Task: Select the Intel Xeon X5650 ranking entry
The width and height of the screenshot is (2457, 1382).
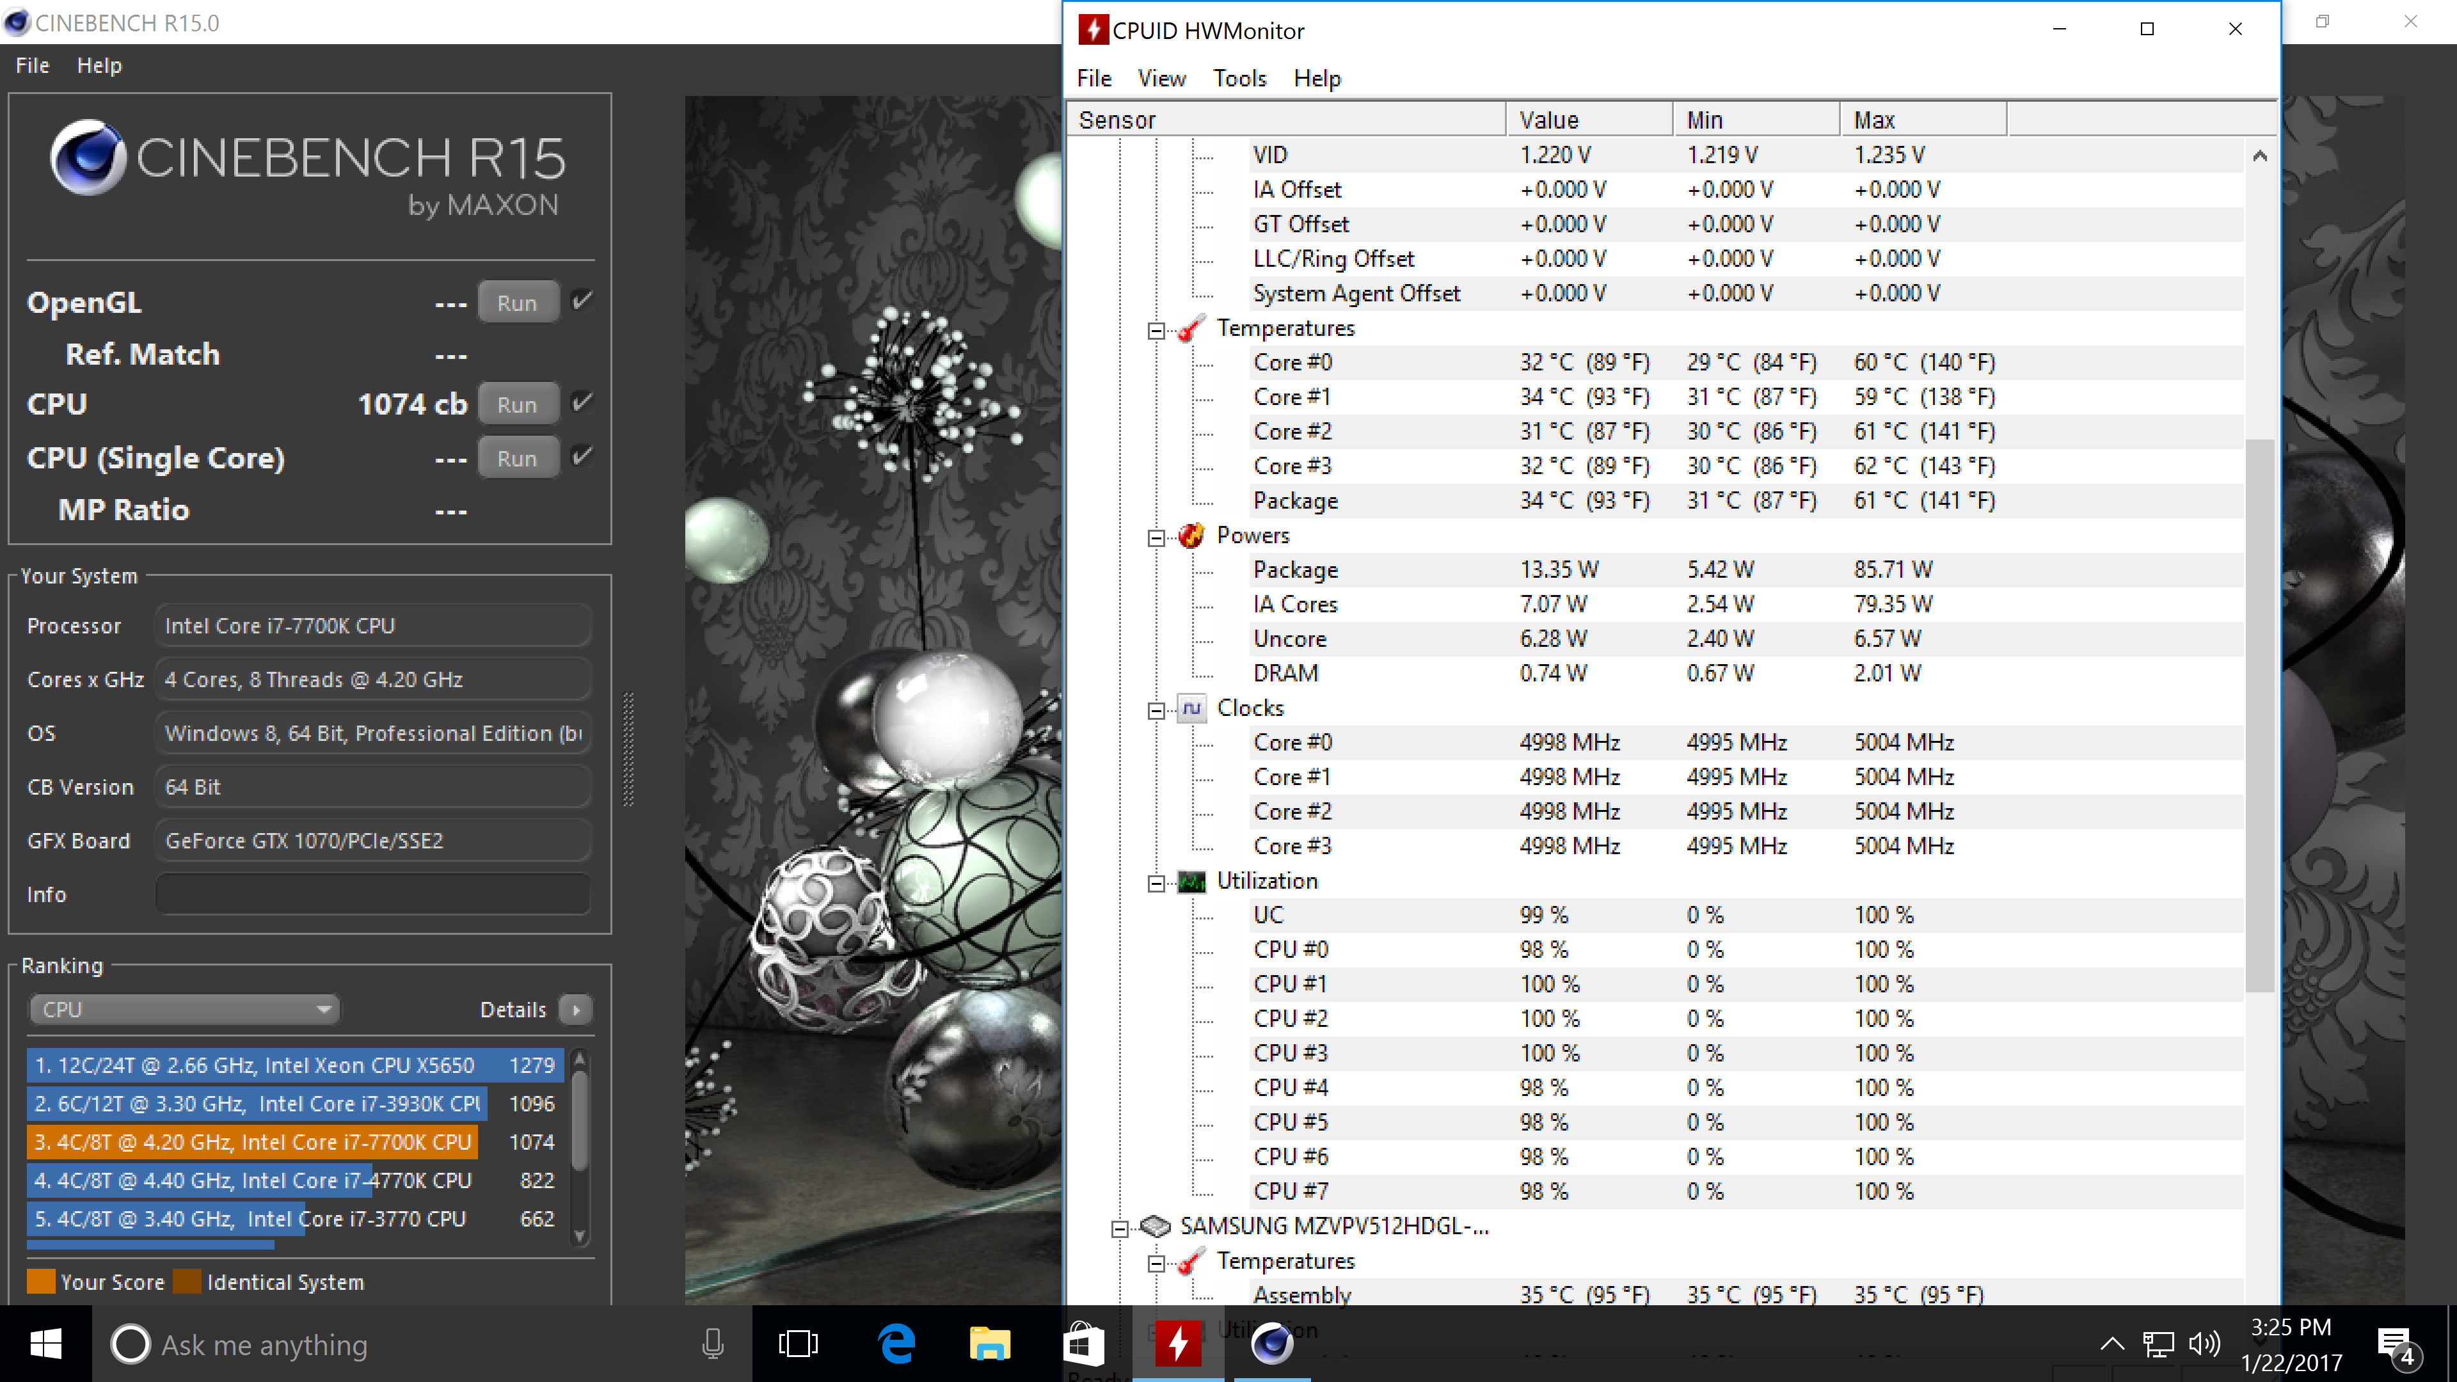Action: pos(295,1065)
